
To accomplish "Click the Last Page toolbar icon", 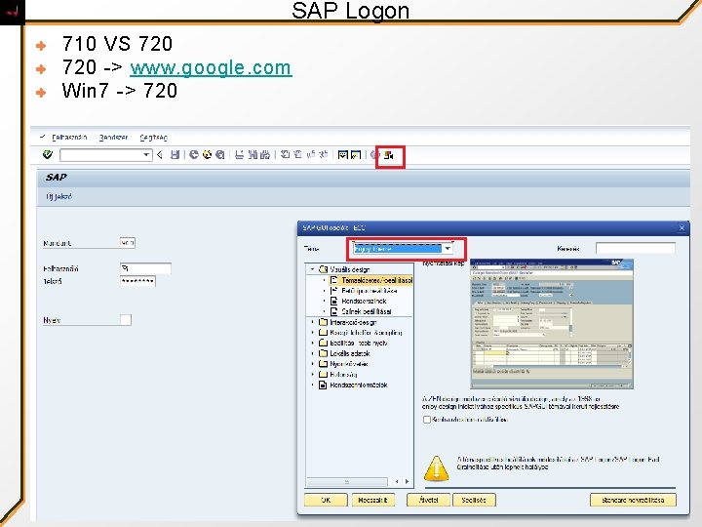I will (324, 155).
